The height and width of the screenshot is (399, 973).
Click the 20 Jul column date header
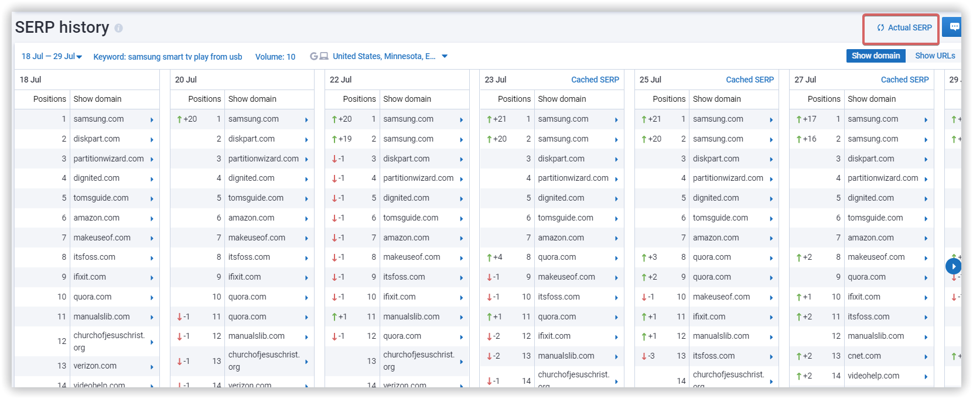186,80
